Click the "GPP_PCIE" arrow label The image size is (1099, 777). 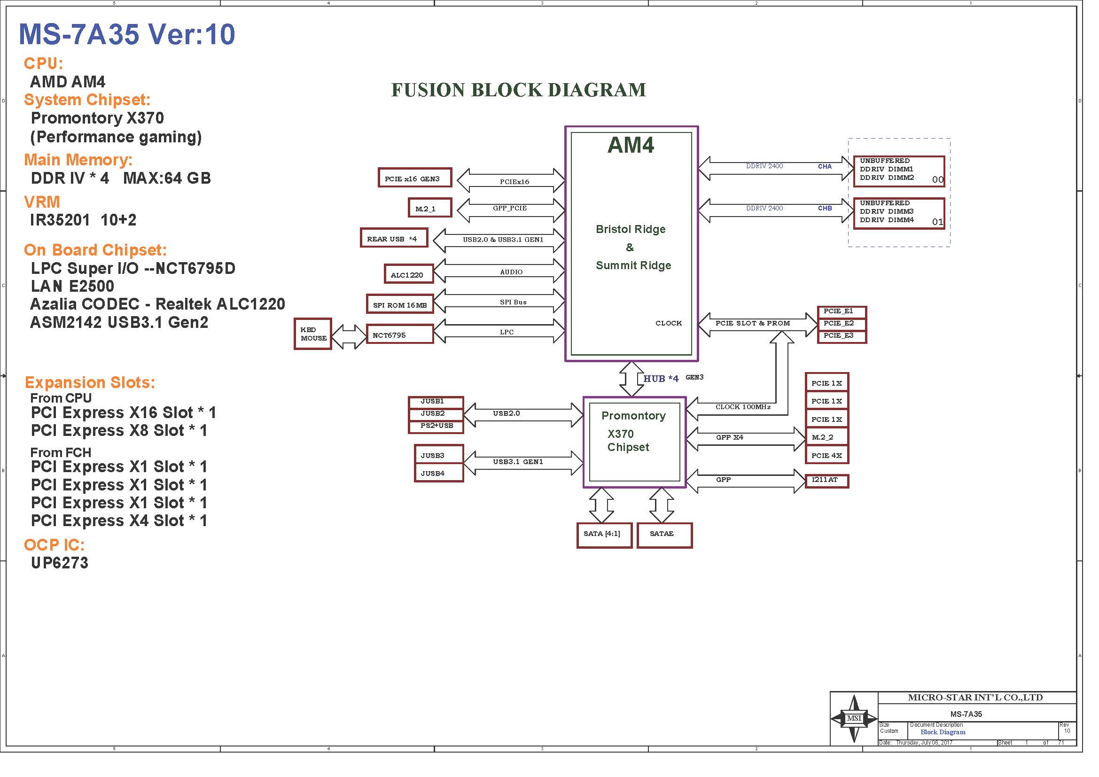[510, 208]
